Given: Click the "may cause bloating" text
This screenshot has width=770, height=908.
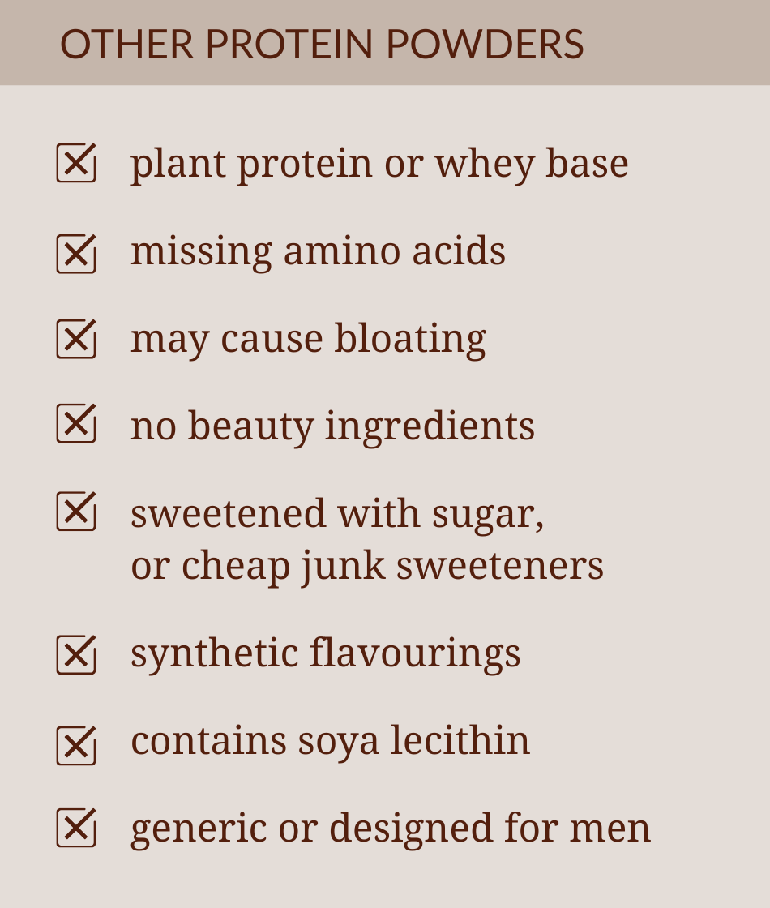Looking at the screenshot, I should (308, 339).
